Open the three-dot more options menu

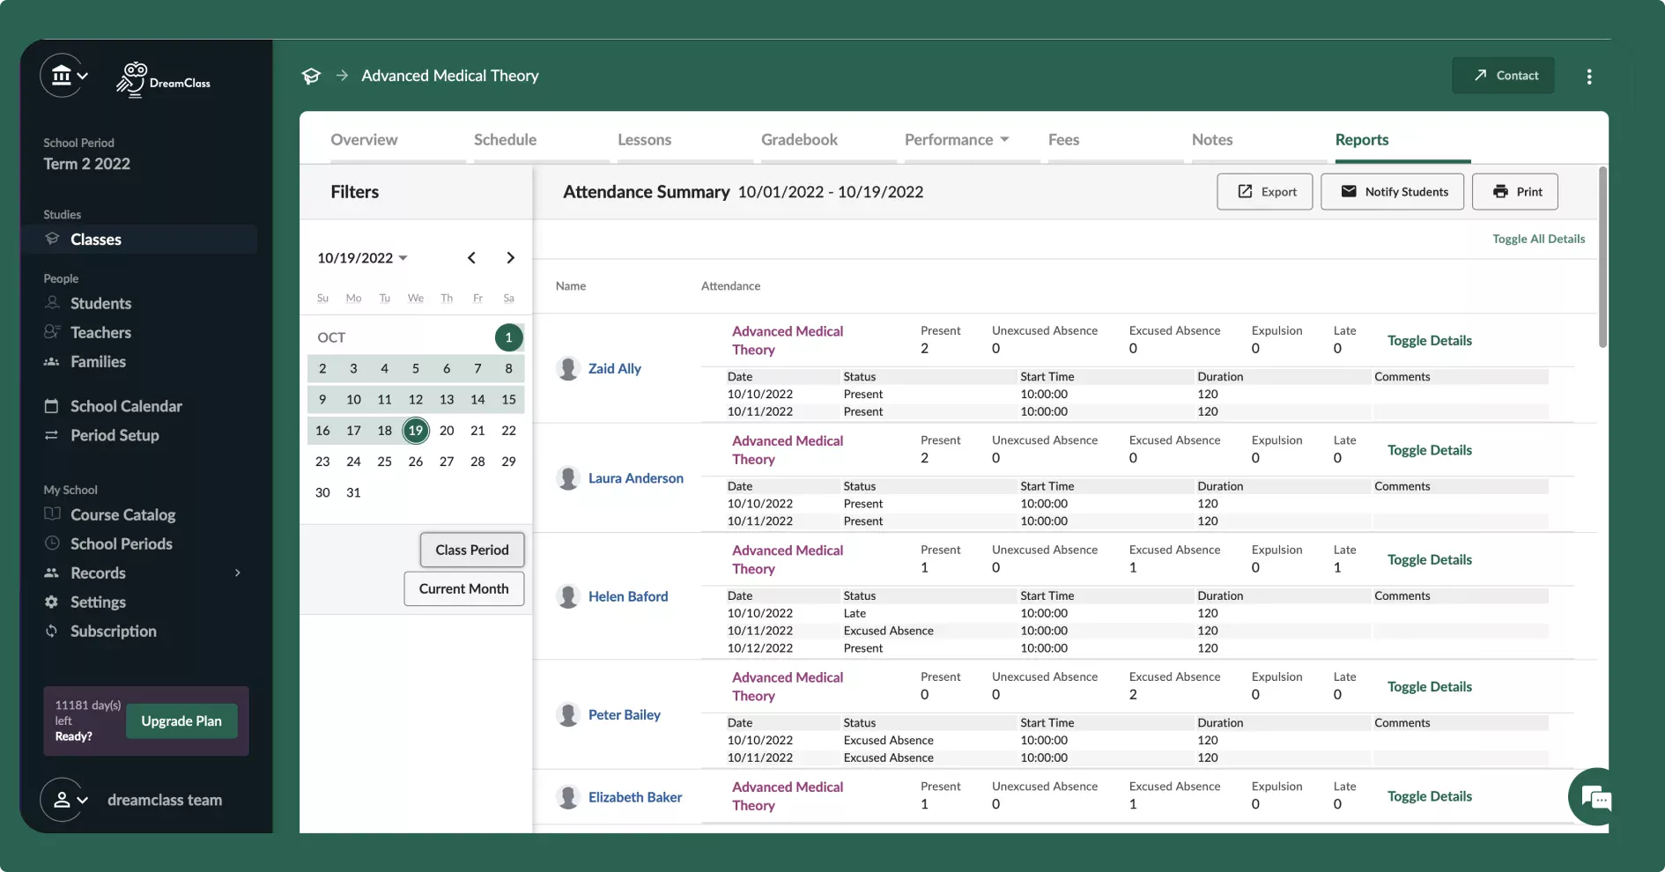tap(1588, 77)
